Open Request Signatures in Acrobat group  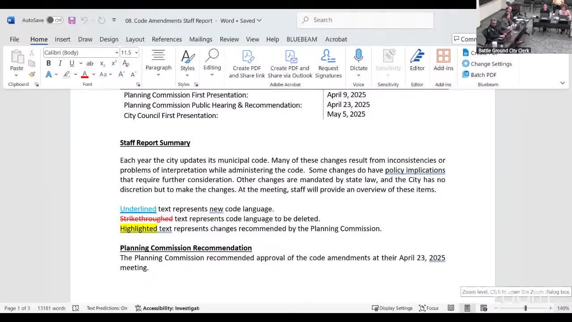(328, 64)
